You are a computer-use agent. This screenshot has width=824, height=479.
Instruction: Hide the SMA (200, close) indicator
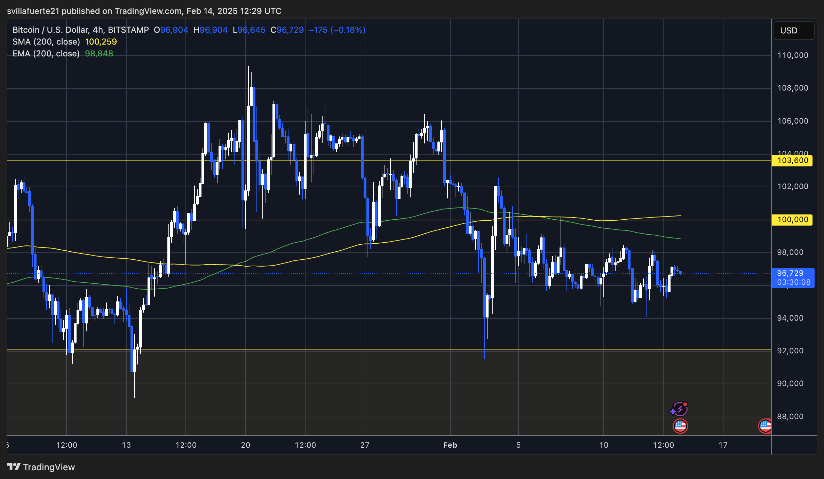(x=47, y=41)
